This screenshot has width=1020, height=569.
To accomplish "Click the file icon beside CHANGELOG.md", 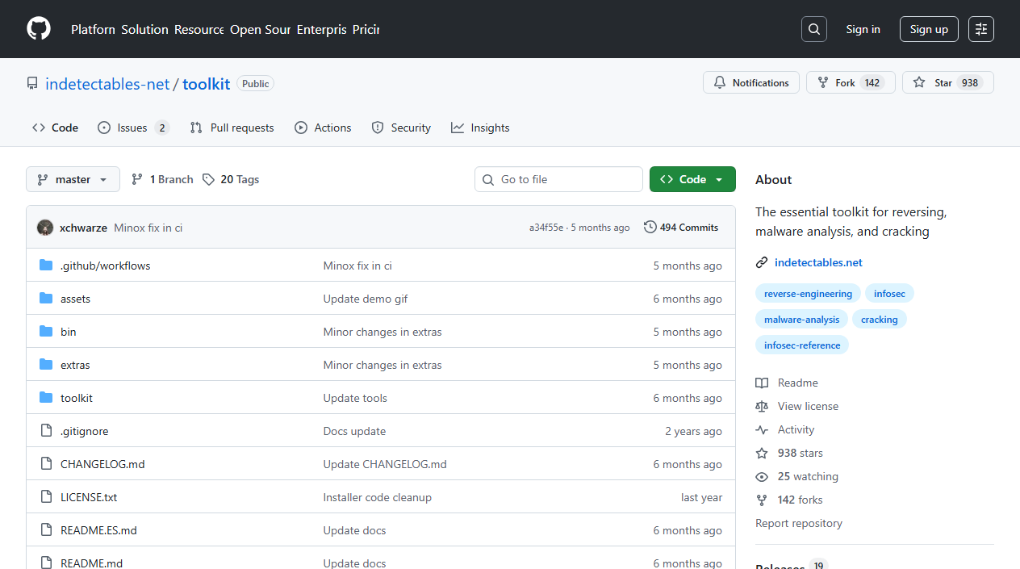I will pos(46,464).
